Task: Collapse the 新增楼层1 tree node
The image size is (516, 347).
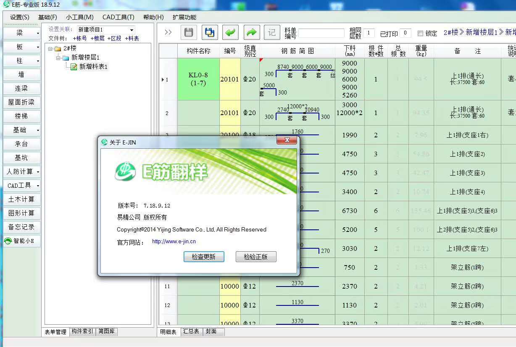Action: coord(58,58)
